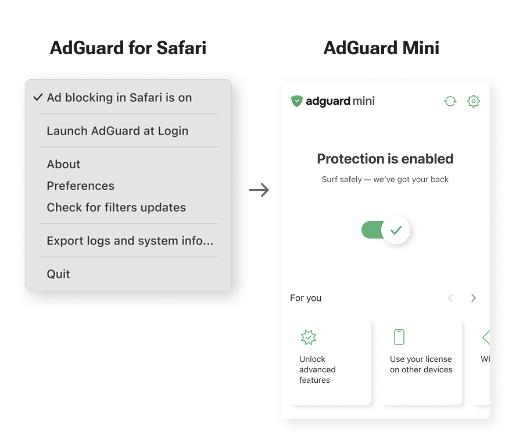
Task: Click the AdGuard Mini shield logo
Action: (297, 101)
